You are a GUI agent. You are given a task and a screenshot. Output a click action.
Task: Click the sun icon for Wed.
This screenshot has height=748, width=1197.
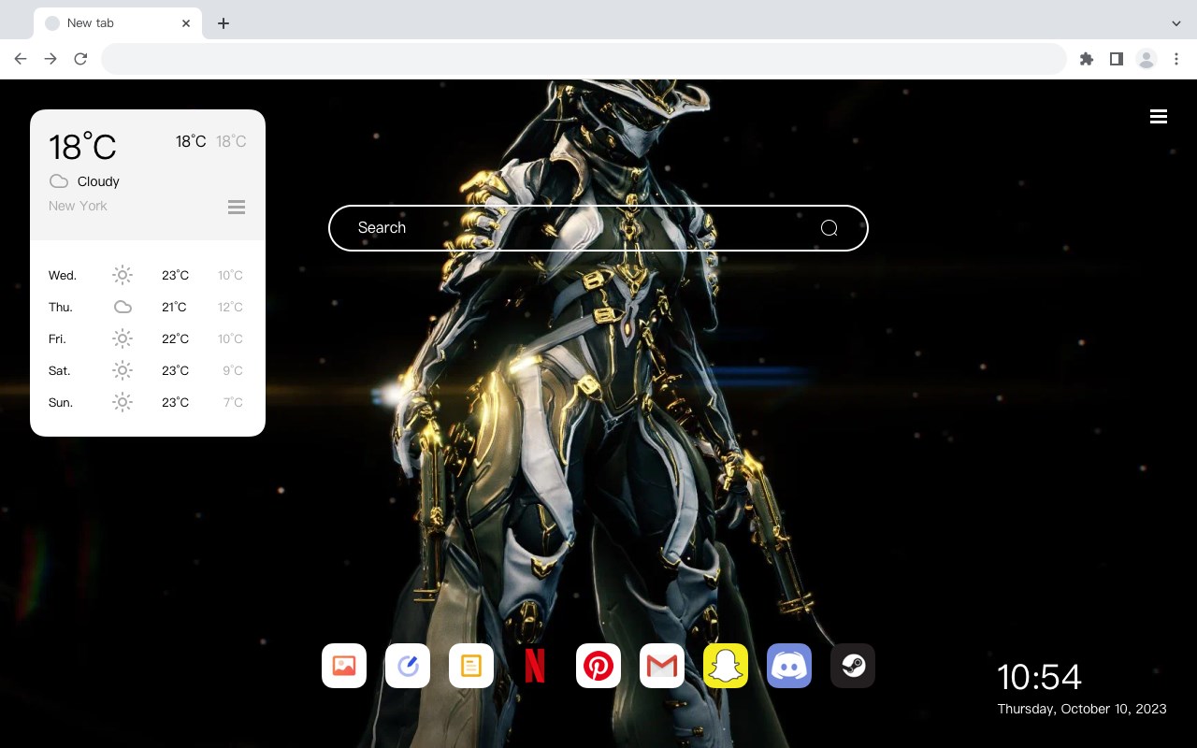(x=123, y=275)
